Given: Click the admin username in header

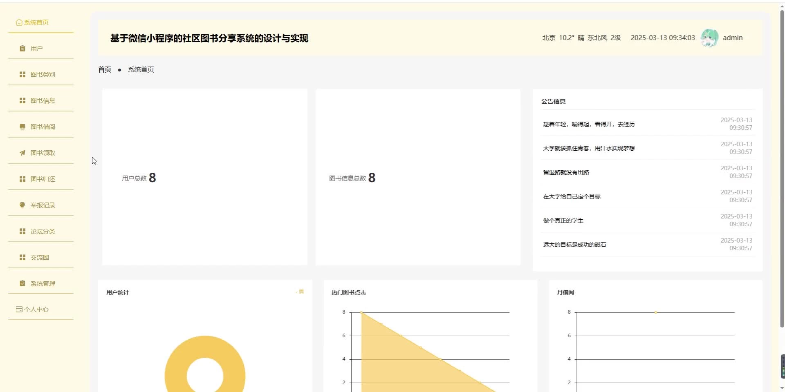Looking at the screenshot, I should [x=733, y=38].
